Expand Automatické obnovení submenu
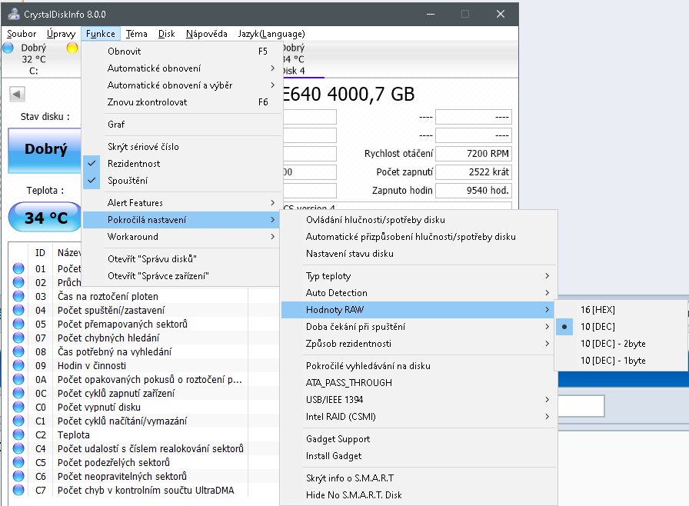Screen dimensions: 689x506 coord(181,68)
